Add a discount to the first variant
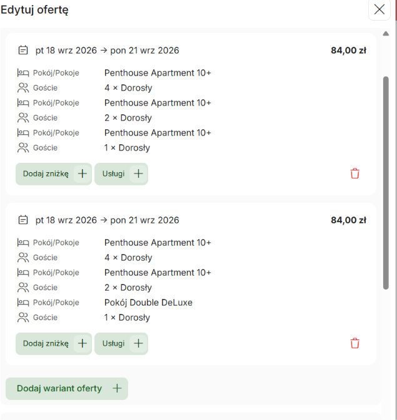The width and height of the screenshot is (397, 420). (x=54, y=174)
